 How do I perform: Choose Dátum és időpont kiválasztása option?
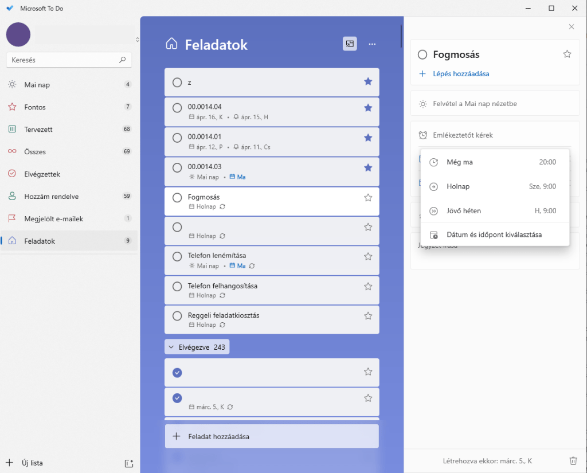point(494,234)
